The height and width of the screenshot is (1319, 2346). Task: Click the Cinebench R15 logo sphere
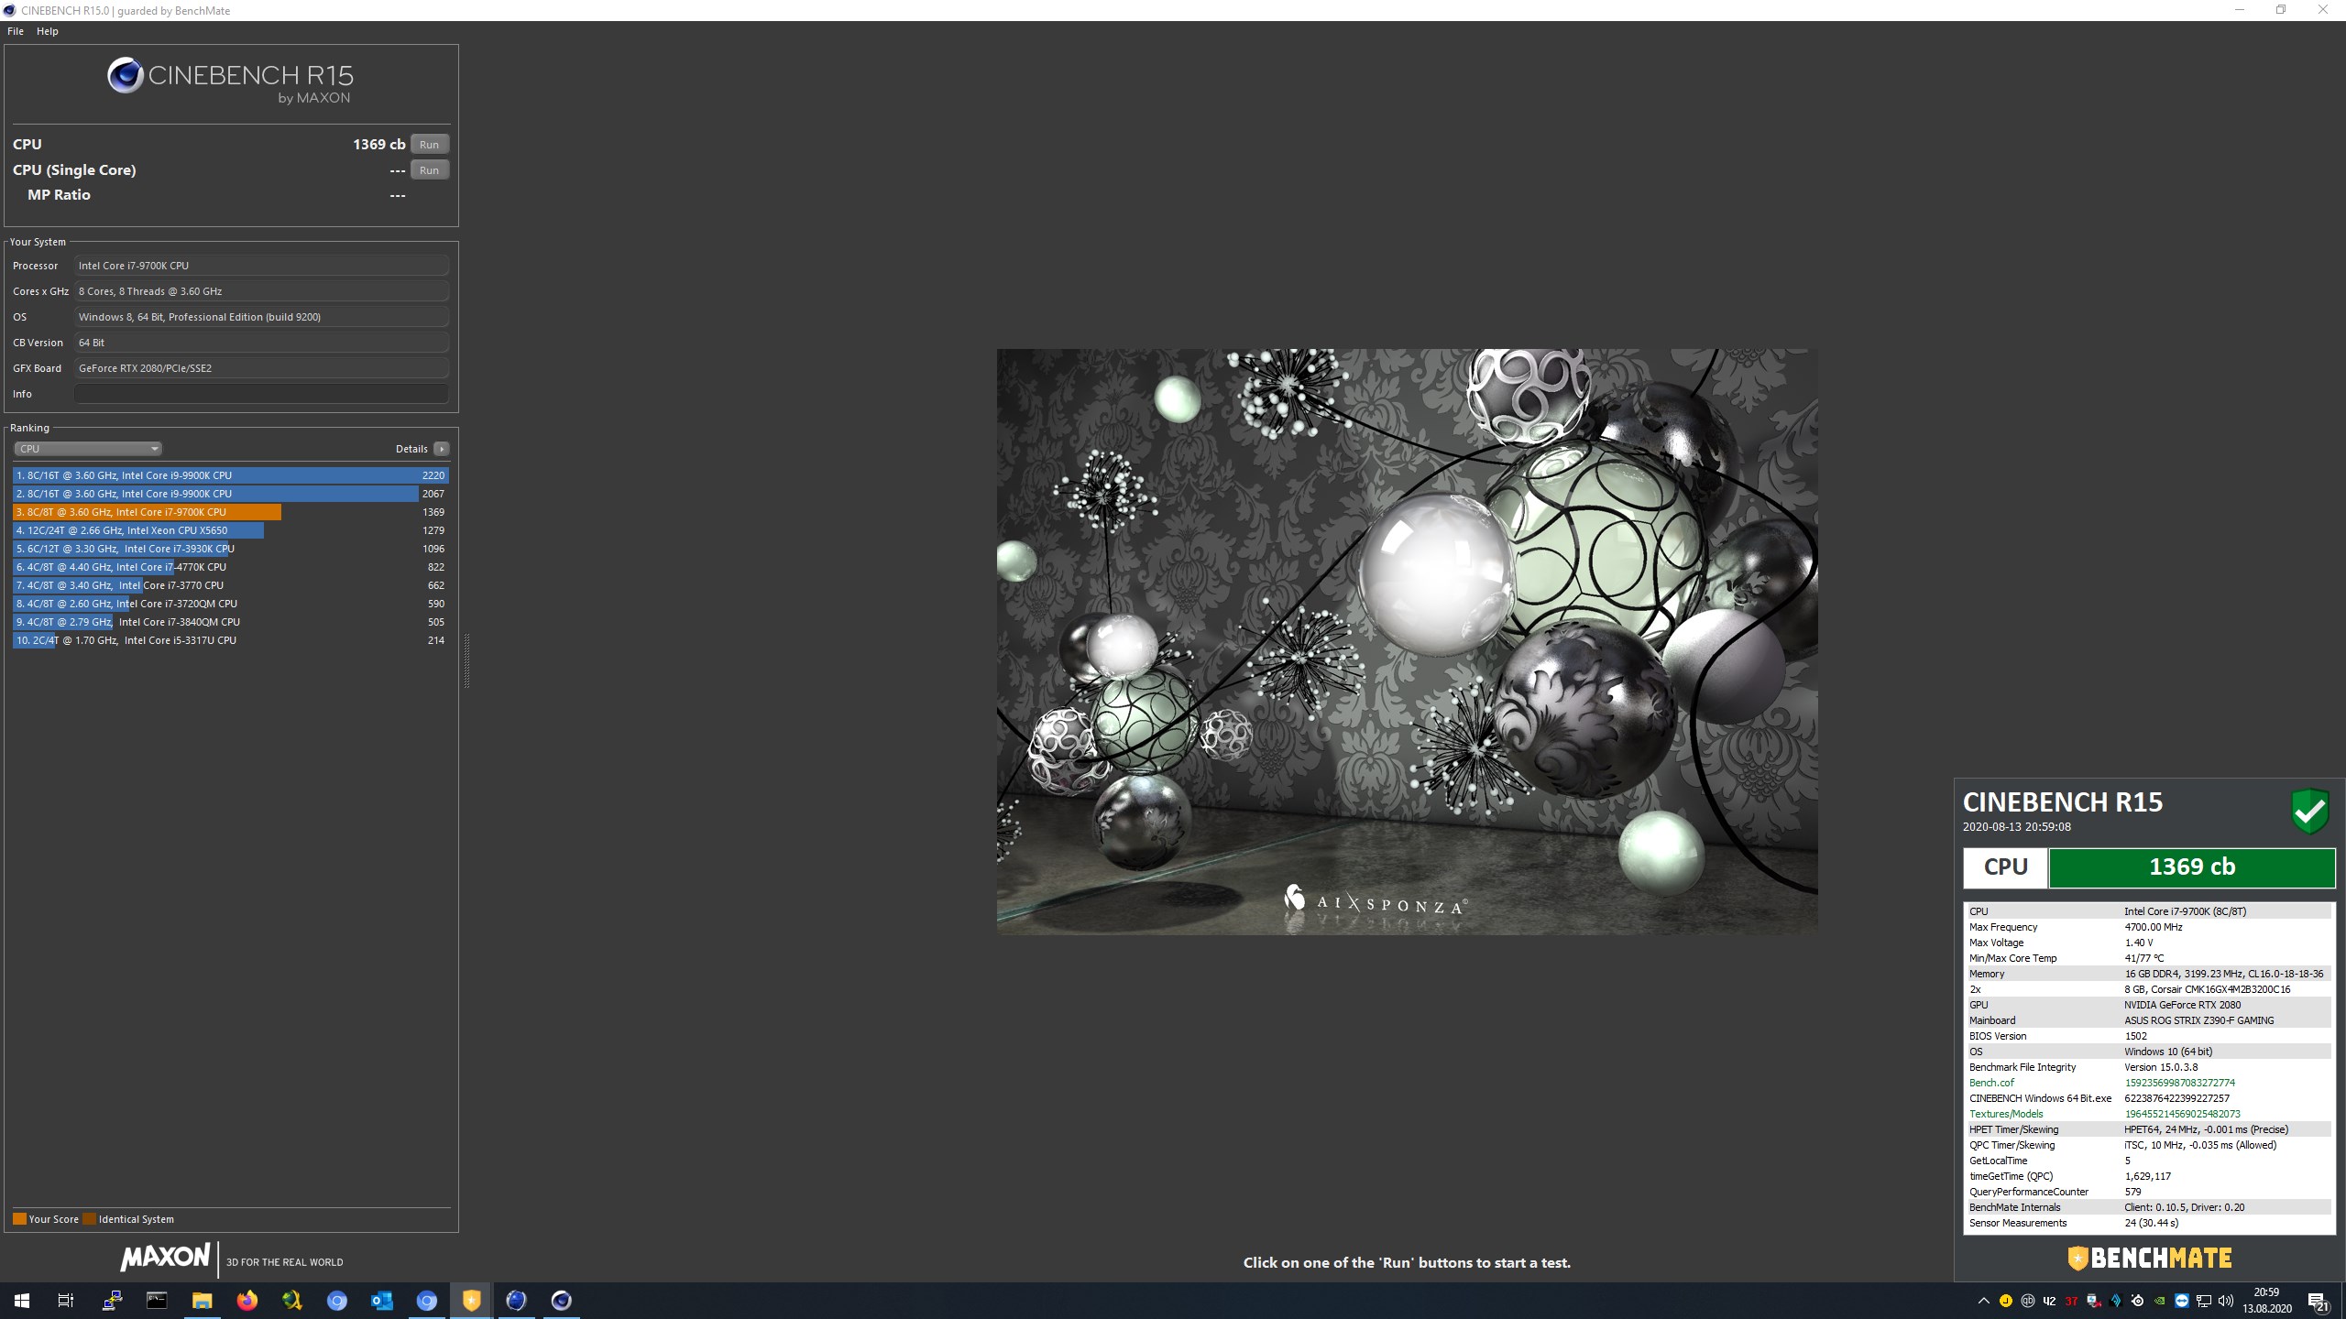tap(126, 75)
